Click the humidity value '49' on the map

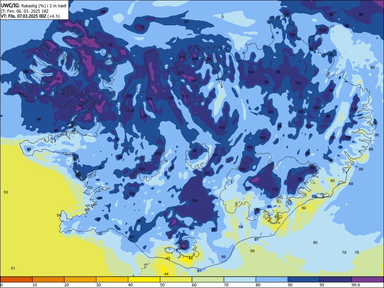[x=276, y=217]
